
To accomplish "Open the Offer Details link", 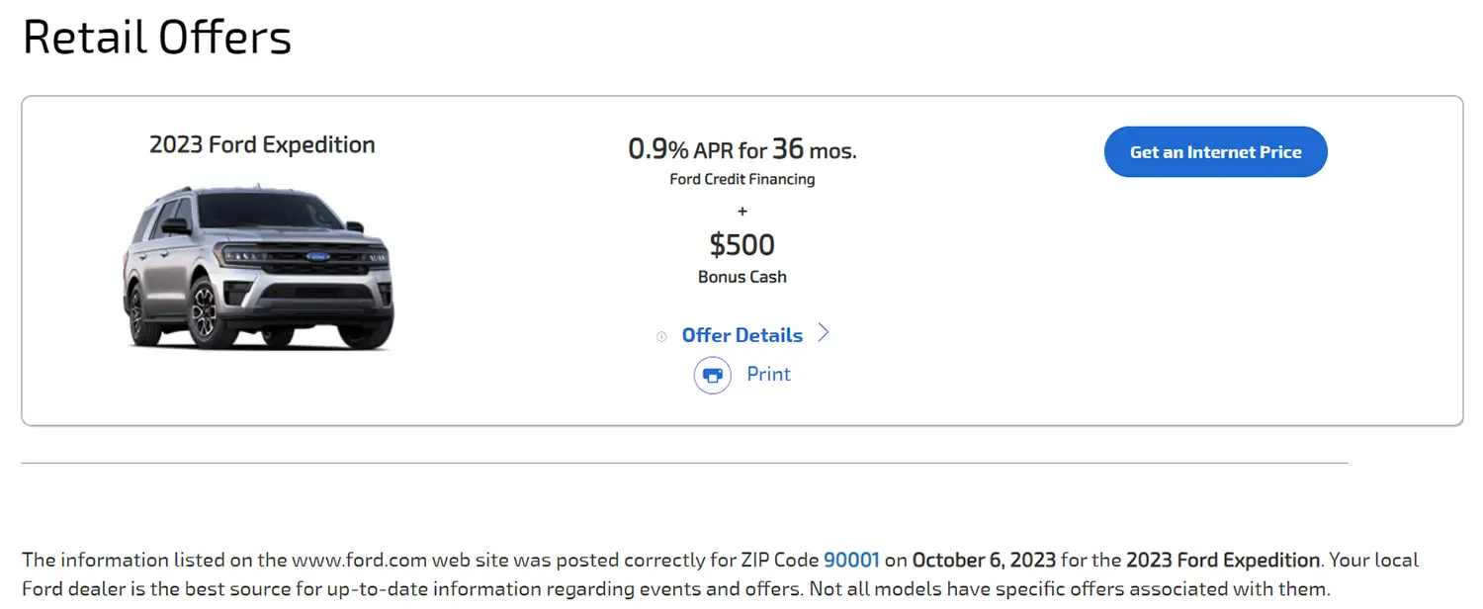I will point(742,335).
